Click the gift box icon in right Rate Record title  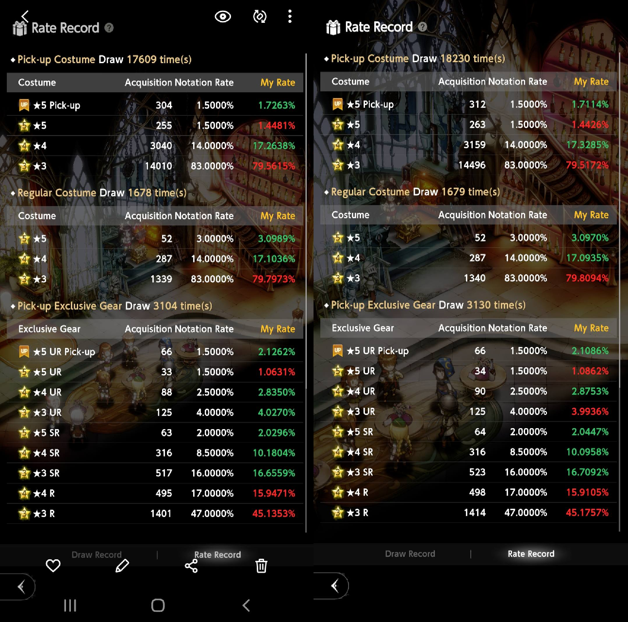point(333,27)
